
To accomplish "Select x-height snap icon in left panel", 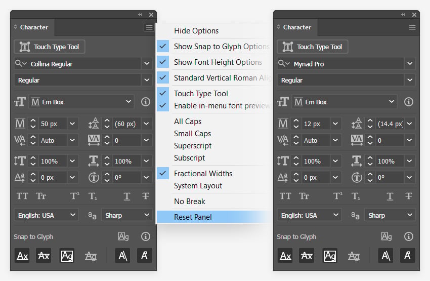I will click(x=44, y=256).
